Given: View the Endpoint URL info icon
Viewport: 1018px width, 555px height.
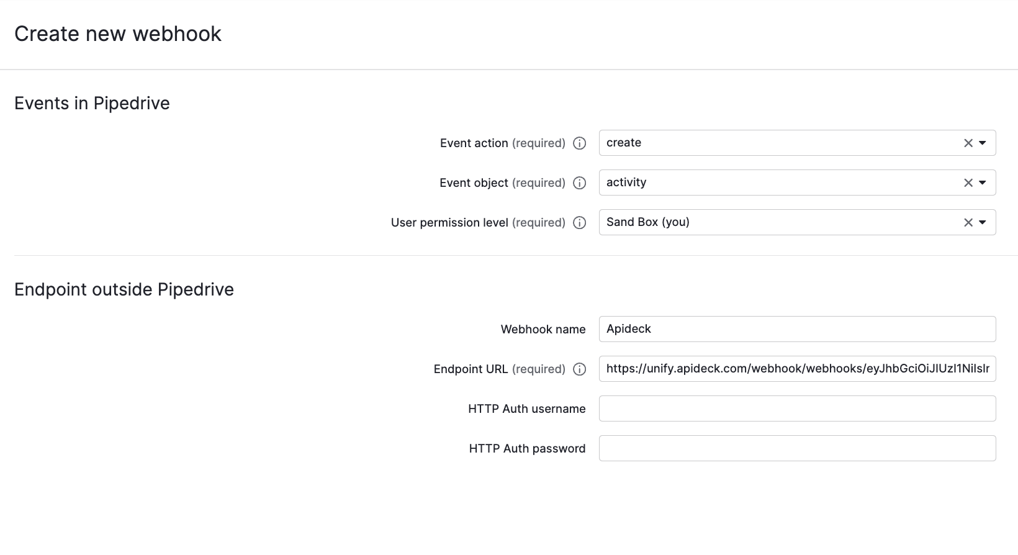Looking at the screenshot, I should (x=579, y=369).
